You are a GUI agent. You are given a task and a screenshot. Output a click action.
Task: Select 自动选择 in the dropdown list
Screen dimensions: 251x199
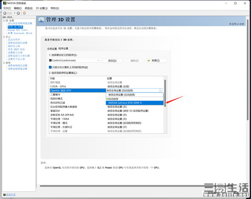[135, 99]
